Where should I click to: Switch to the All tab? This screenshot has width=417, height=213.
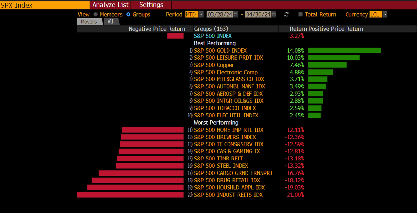[x=110, y=22]
